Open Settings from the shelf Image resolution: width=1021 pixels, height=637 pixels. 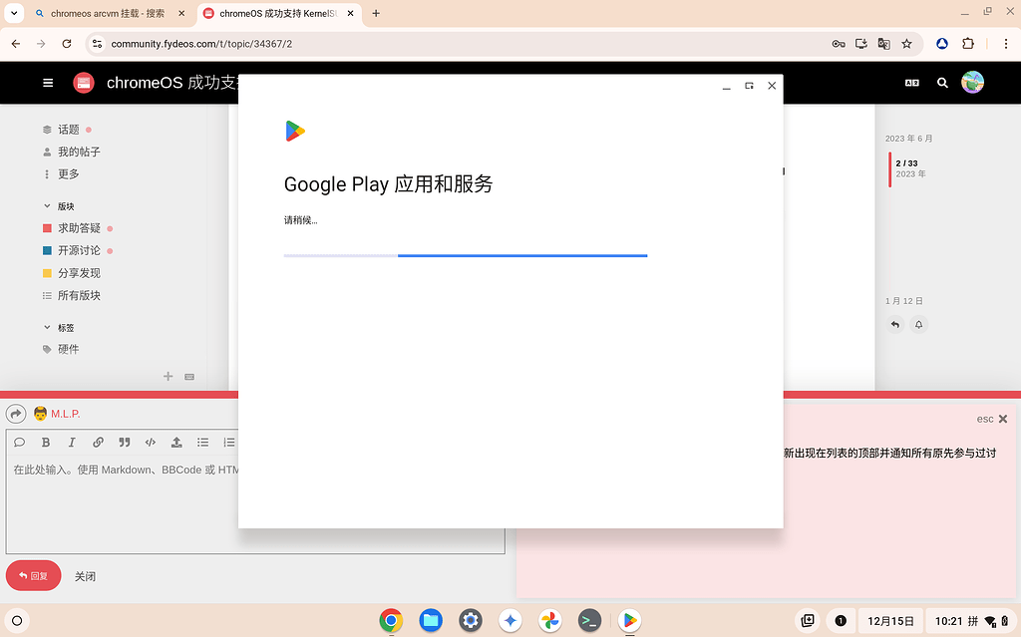471,621
